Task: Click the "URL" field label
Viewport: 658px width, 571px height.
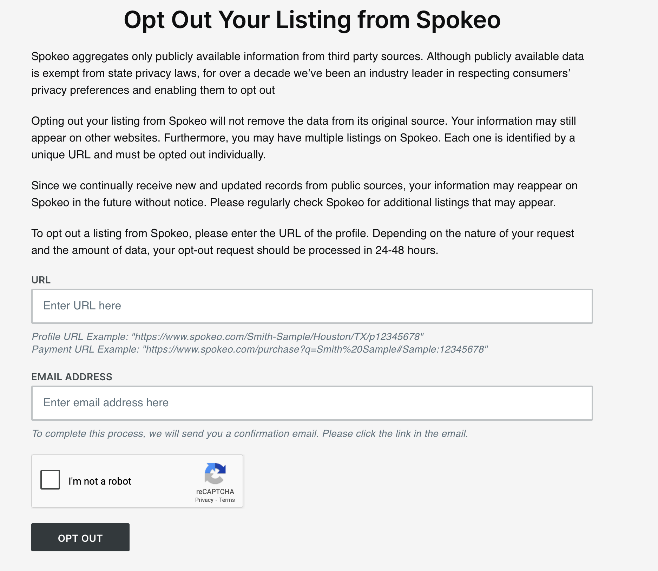Action: point(41,280)
